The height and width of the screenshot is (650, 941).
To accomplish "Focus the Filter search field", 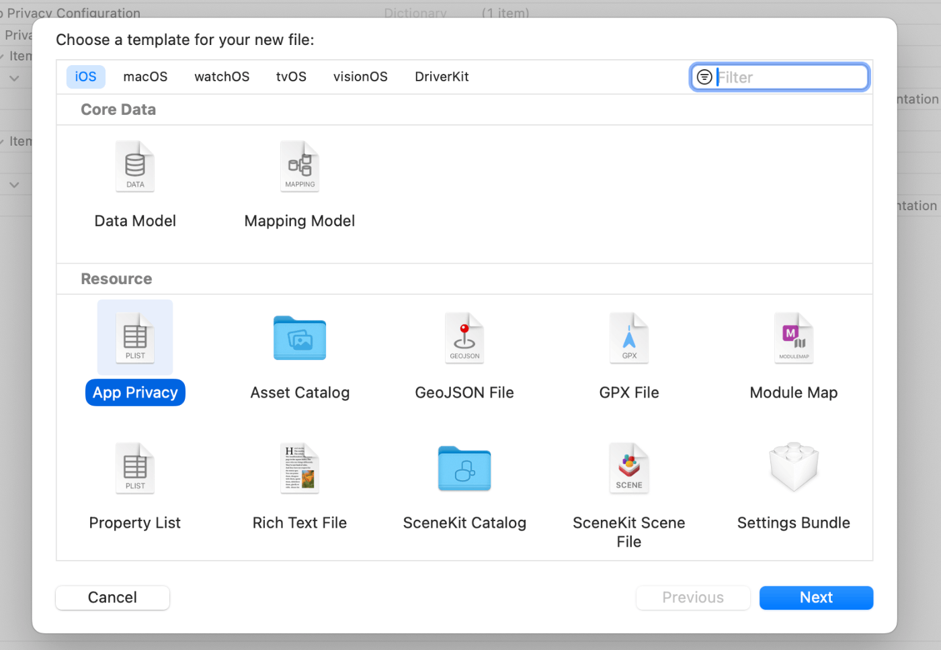I will point(780,77).
